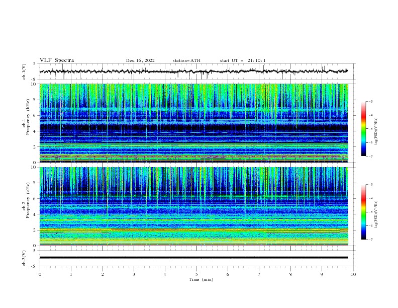Viewport: 398px width, 308px height.
Task: Click the ch.1 waveform trace panel
Action: point(197,71)
